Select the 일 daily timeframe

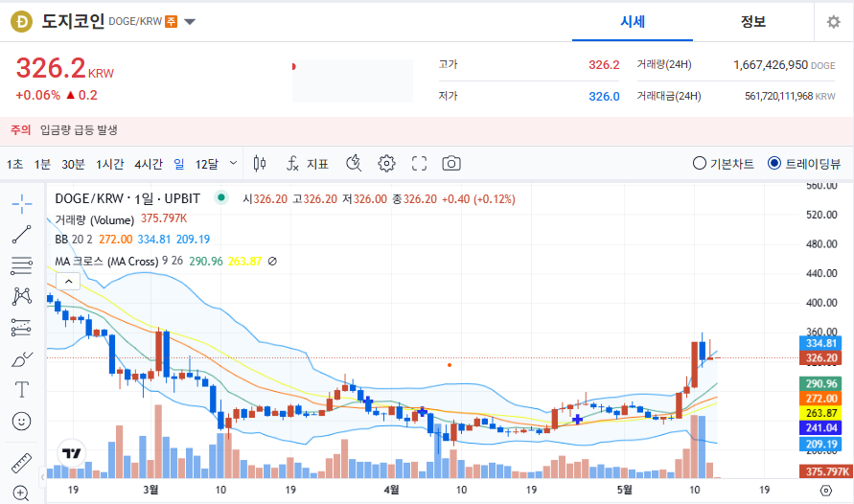tap(179, 164)
